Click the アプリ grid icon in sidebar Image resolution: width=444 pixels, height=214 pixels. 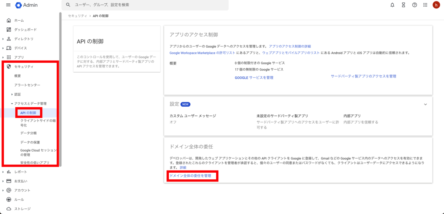tap(9, 57)
